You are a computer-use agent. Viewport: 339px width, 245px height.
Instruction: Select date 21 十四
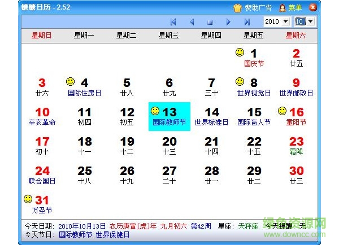pyautogui.click(x=211, y=146)
